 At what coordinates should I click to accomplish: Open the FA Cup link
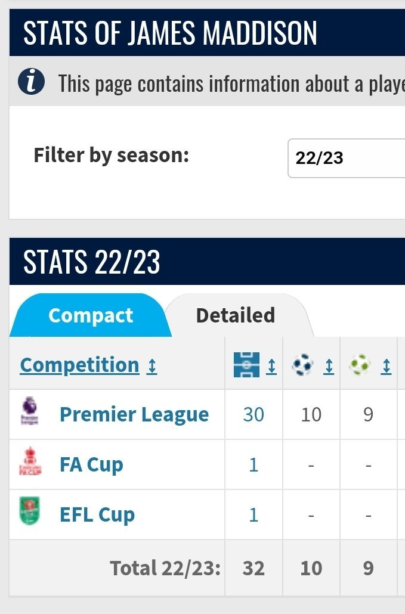pos(91,464)
